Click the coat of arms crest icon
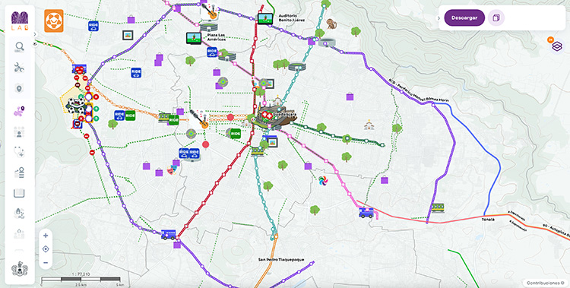The height and width of the screenshot is (288, 570). tap(20, 269)
